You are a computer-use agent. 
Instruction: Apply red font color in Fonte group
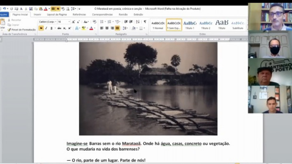point(91,28)
